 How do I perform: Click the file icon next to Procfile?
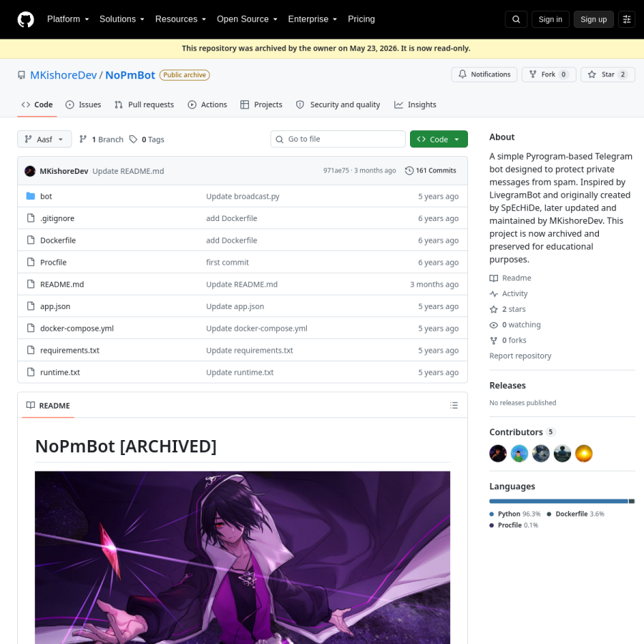point(30,262)
